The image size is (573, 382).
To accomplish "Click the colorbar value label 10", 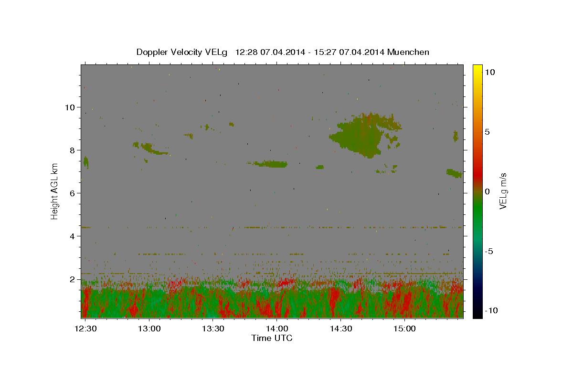I will coord(490,72).
